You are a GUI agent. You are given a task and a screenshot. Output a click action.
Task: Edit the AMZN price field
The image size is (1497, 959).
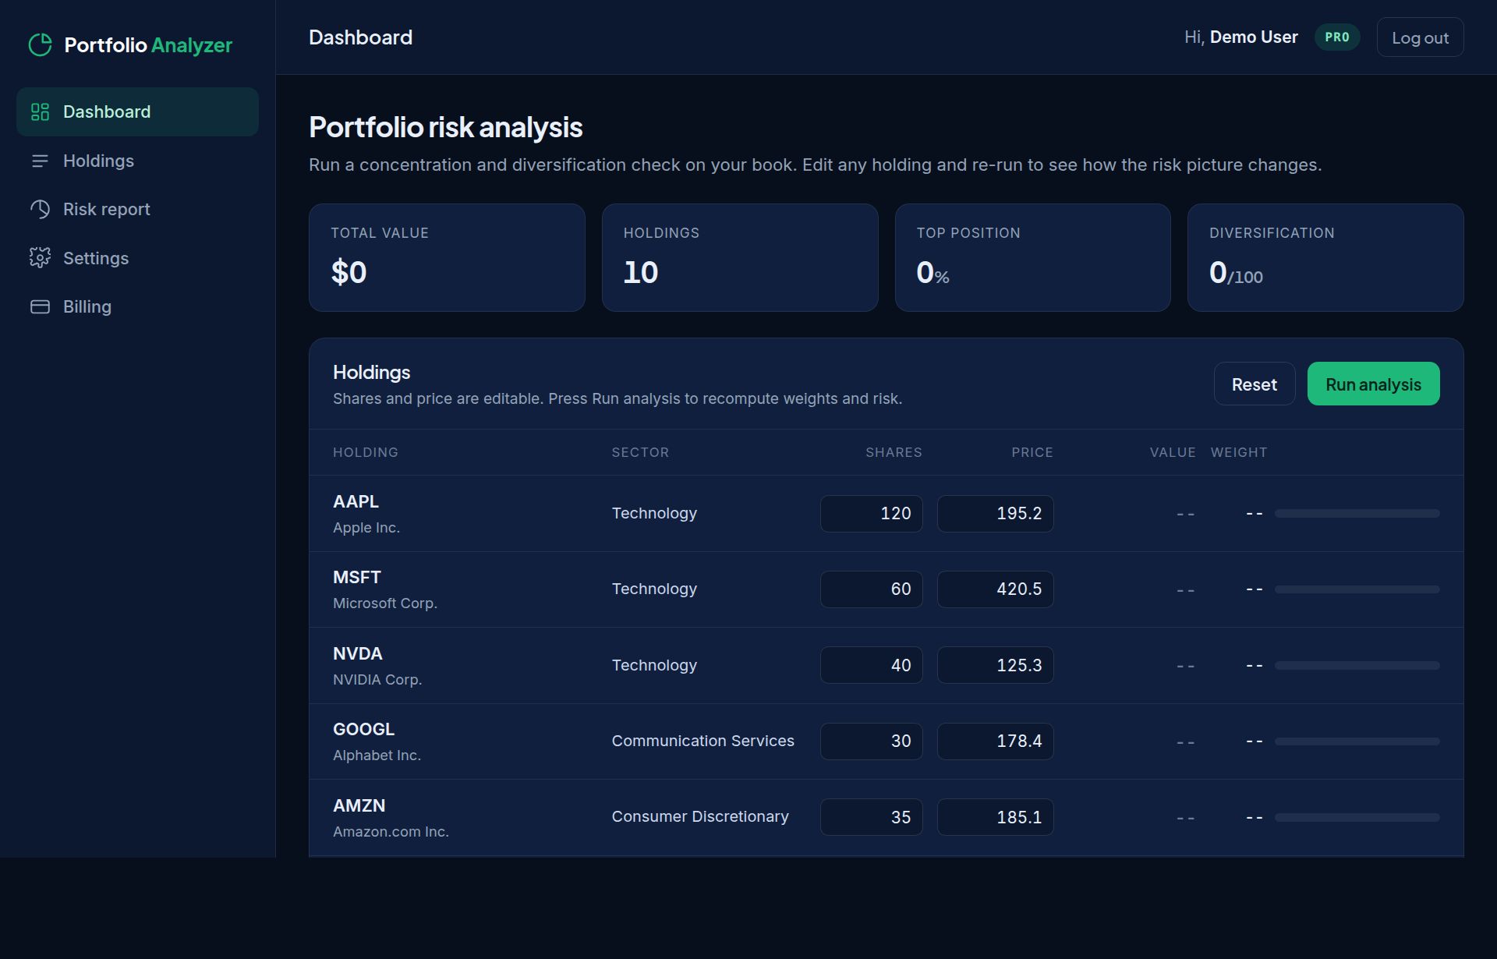coord(995,817)
